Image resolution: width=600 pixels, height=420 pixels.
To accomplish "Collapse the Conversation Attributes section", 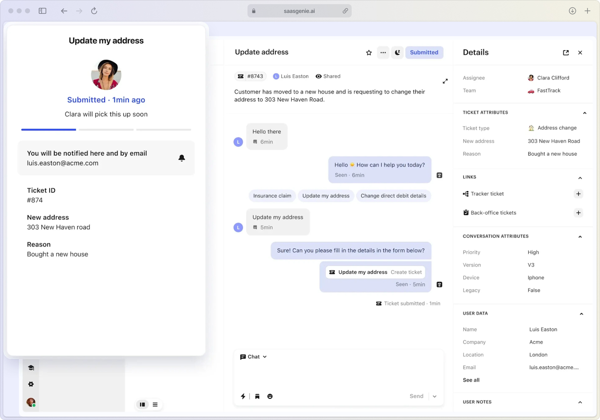I will [x=580, y=236].
